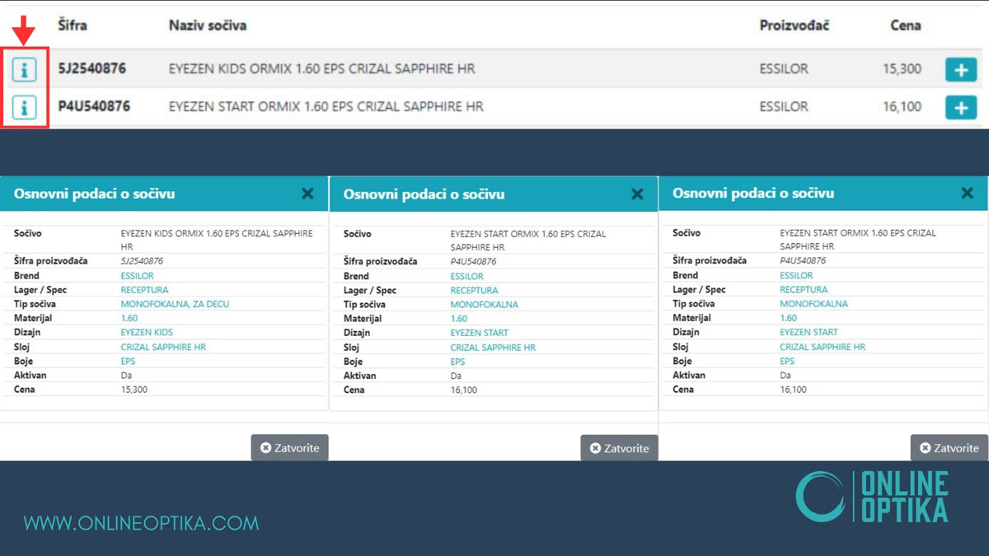Viewport: 989px width, 556px height.
Task: Close the rightmost lens dialog via X
Action: click(x=967, y=194)
